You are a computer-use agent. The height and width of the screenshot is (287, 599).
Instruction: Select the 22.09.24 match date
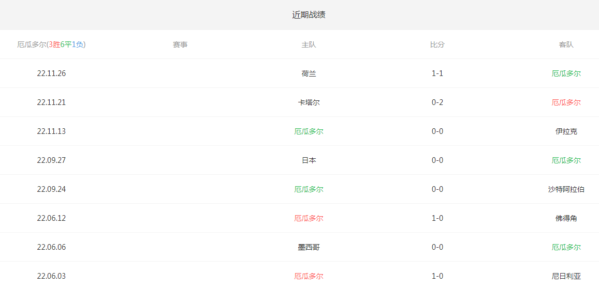coord(51,189)
